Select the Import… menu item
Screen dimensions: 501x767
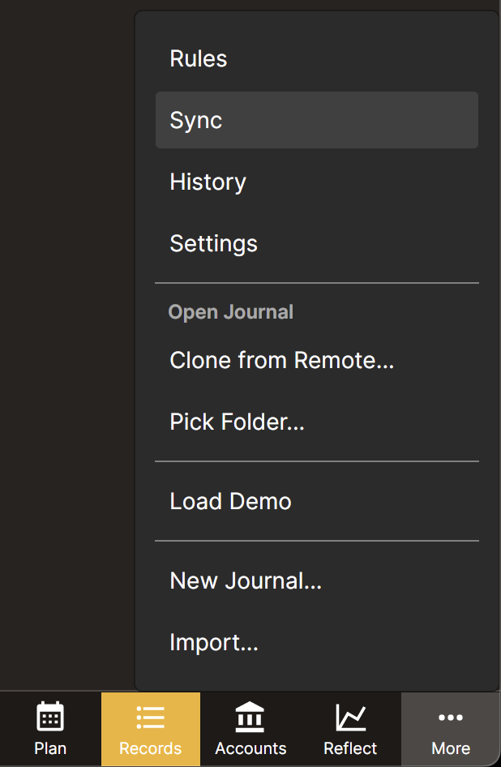pyautogui.click(x=316, y=642)
